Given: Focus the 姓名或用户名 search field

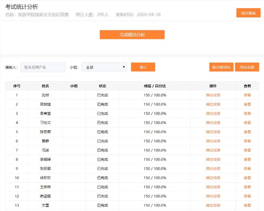Looking at the screenshot, I should point(43,67).
